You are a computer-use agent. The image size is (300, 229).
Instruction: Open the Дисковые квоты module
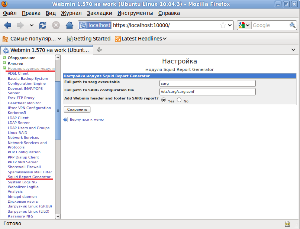(23, 201)
